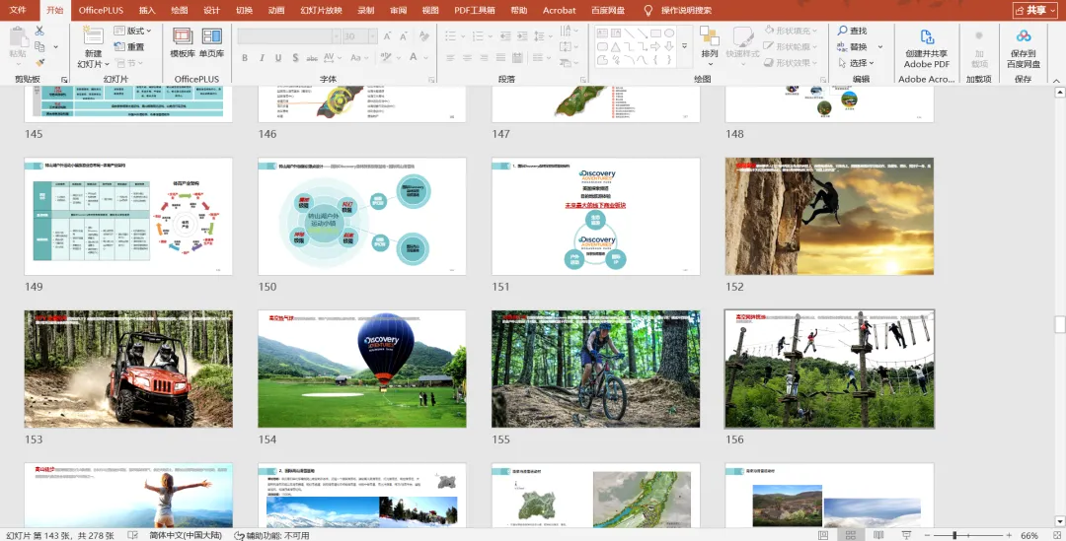Switch to the OfficePLUS tab
The image size is (1066, 541).
coord(101,10)
